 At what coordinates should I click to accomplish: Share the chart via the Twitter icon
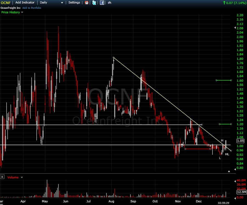point(94,2)
